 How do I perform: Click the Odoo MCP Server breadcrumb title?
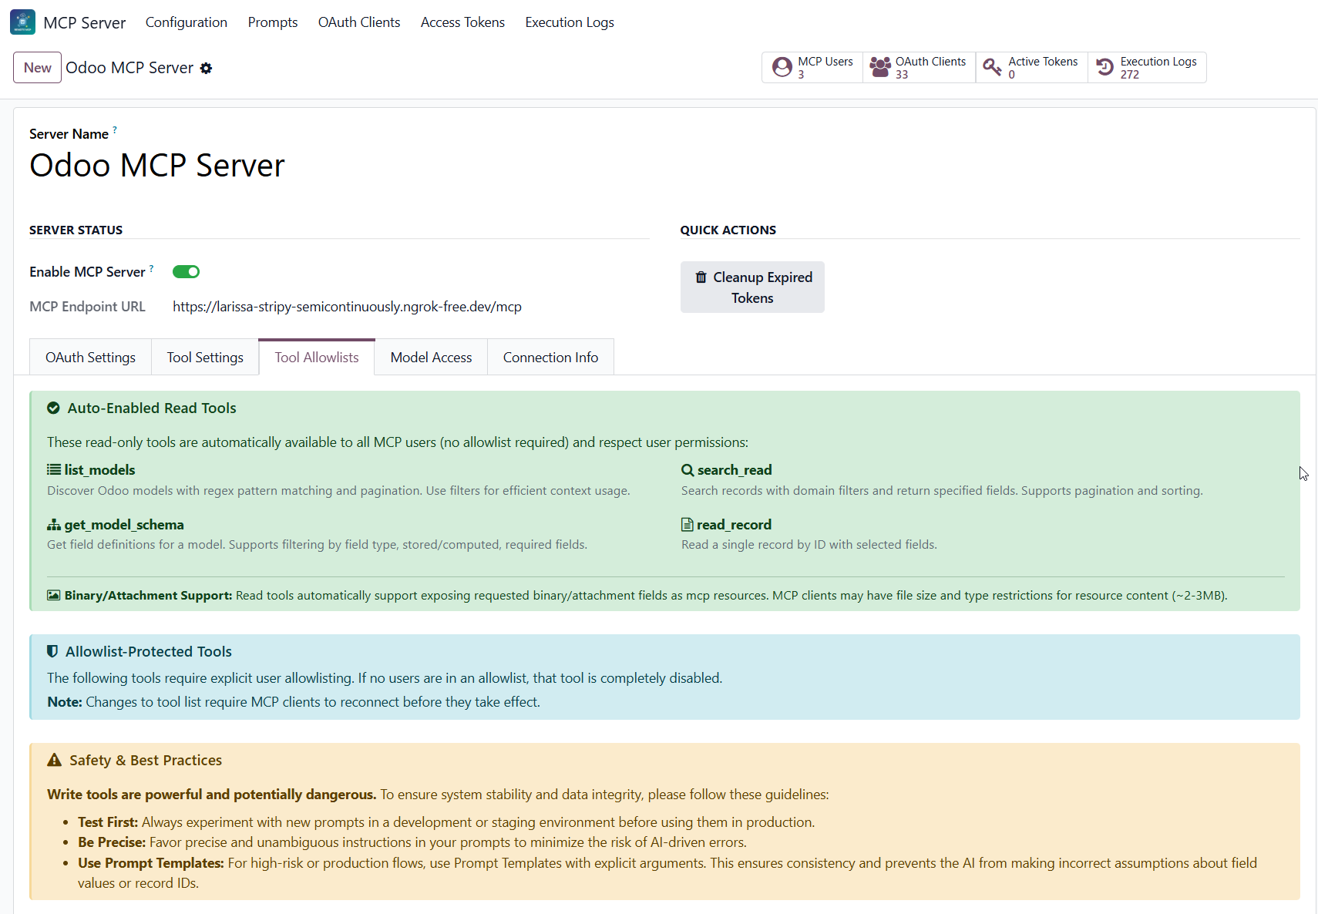click(x=129, y=68)
